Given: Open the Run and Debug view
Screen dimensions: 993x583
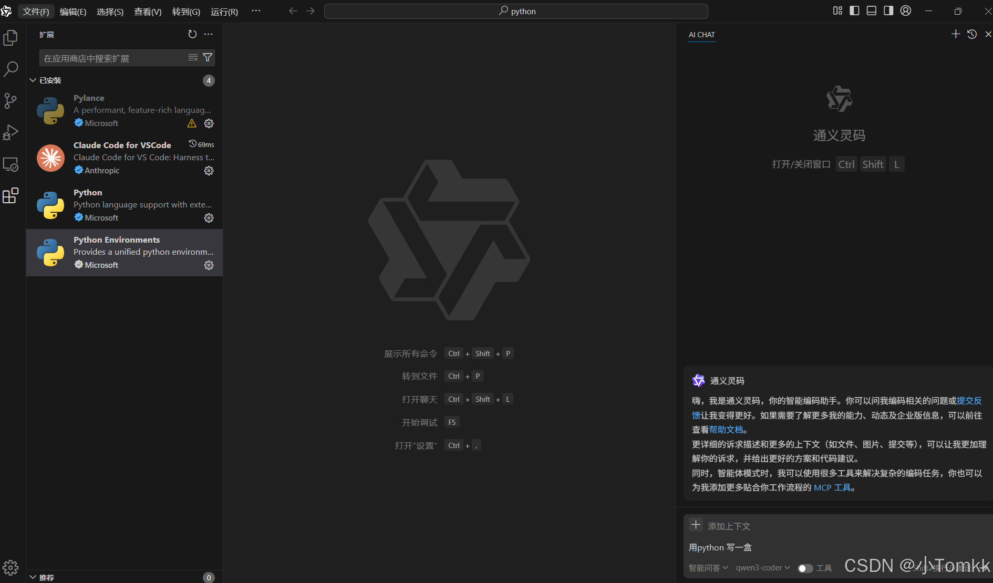Looking at the screenshot, I should 11,132.
